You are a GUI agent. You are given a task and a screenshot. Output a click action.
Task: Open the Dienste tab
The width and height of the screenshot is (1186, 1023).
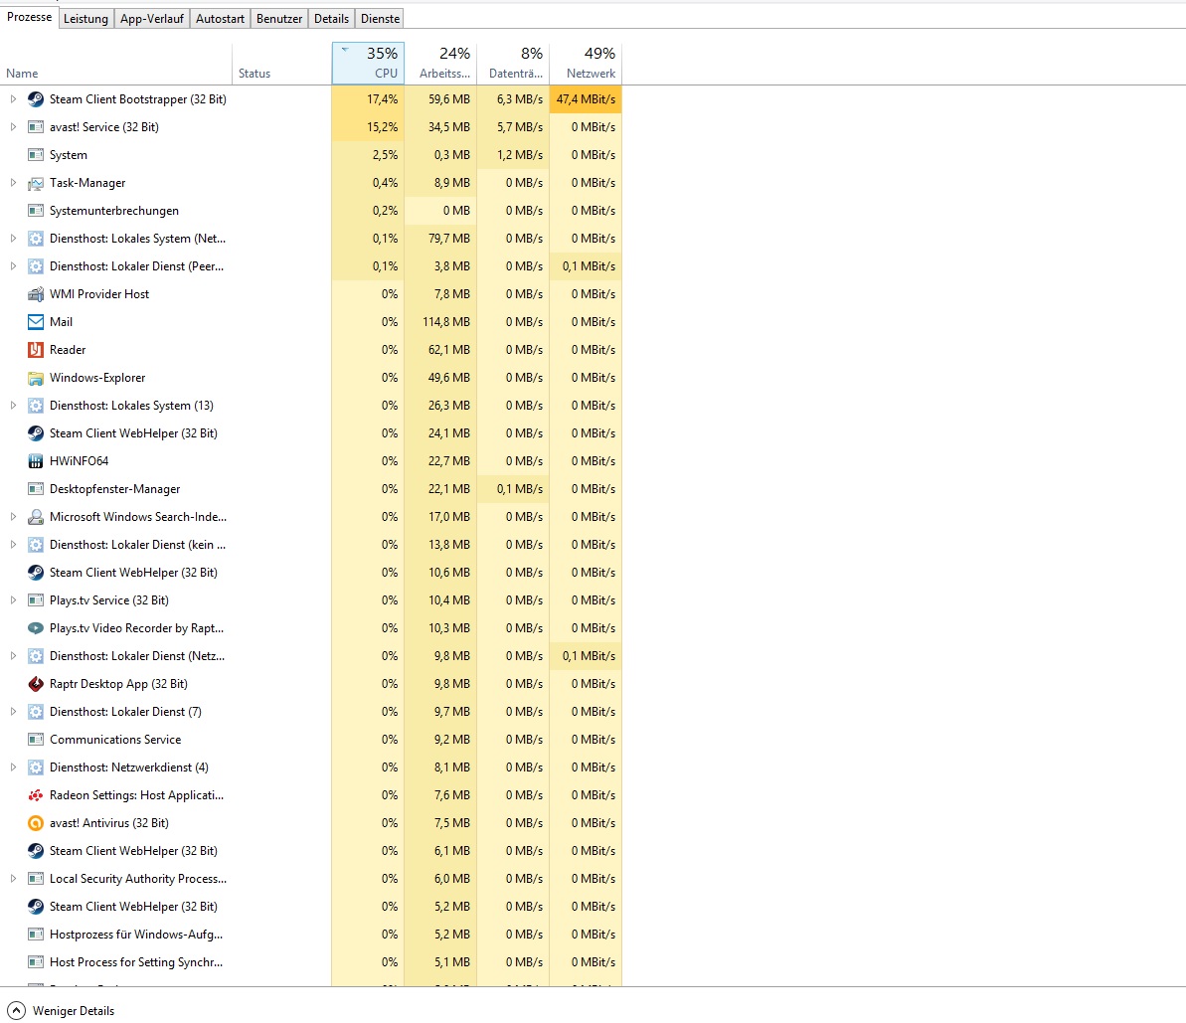[x=380, y=18]
